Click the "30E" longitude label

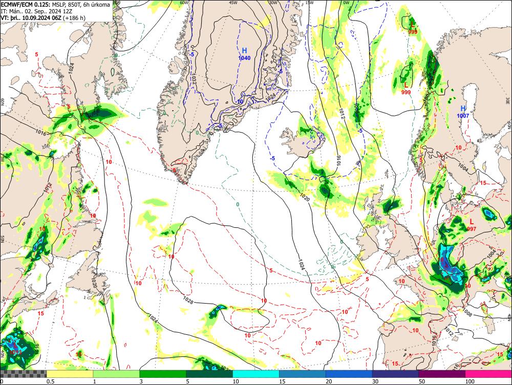508,101
